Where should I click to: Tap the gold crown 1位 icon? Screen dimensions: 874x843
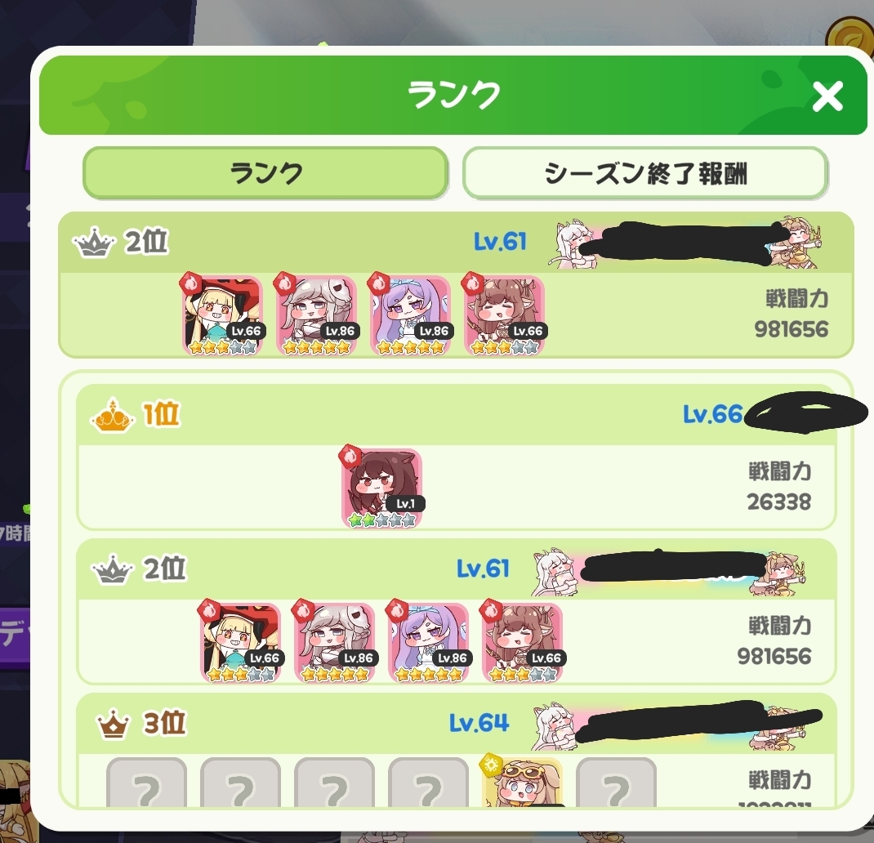coord(112,415)
